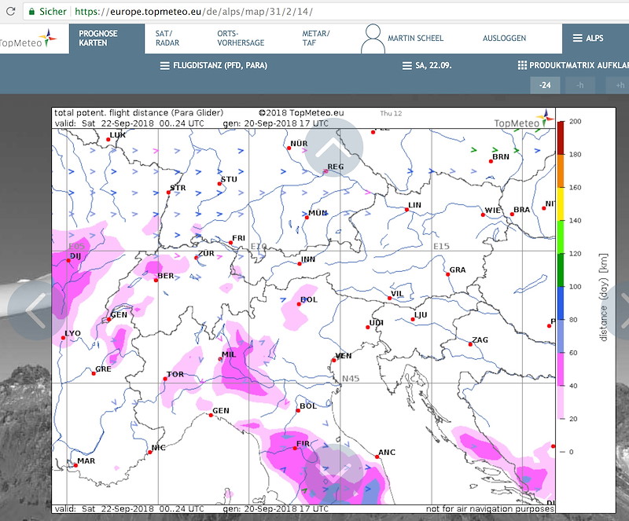Pan the map south with the down chevron

[334, 472]
